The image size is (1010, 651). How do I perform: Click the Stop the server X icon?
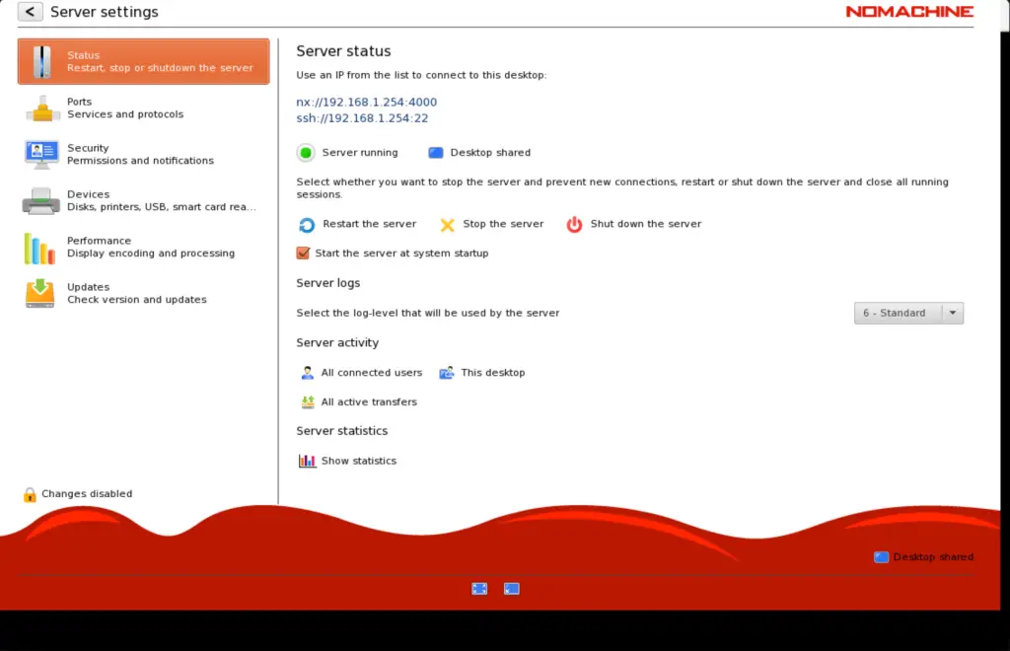coord(448,225)
